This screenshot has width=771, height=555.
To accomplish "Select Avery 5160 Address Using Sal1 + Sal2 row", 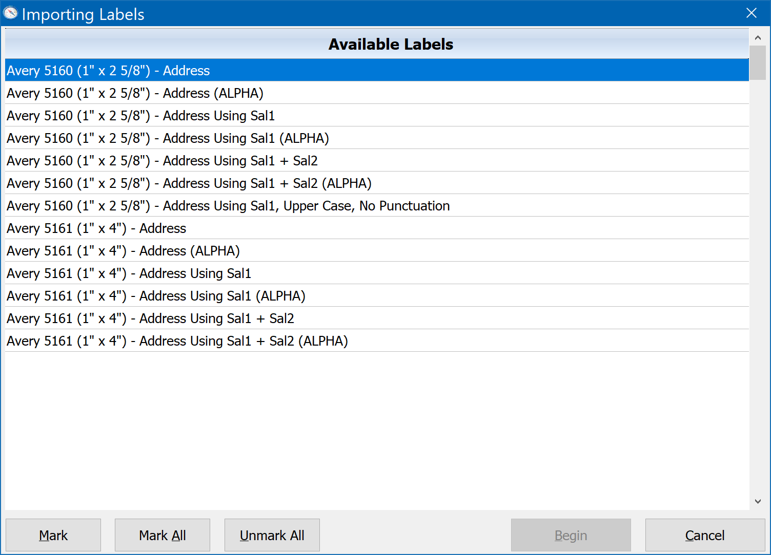I will (377, 160).
